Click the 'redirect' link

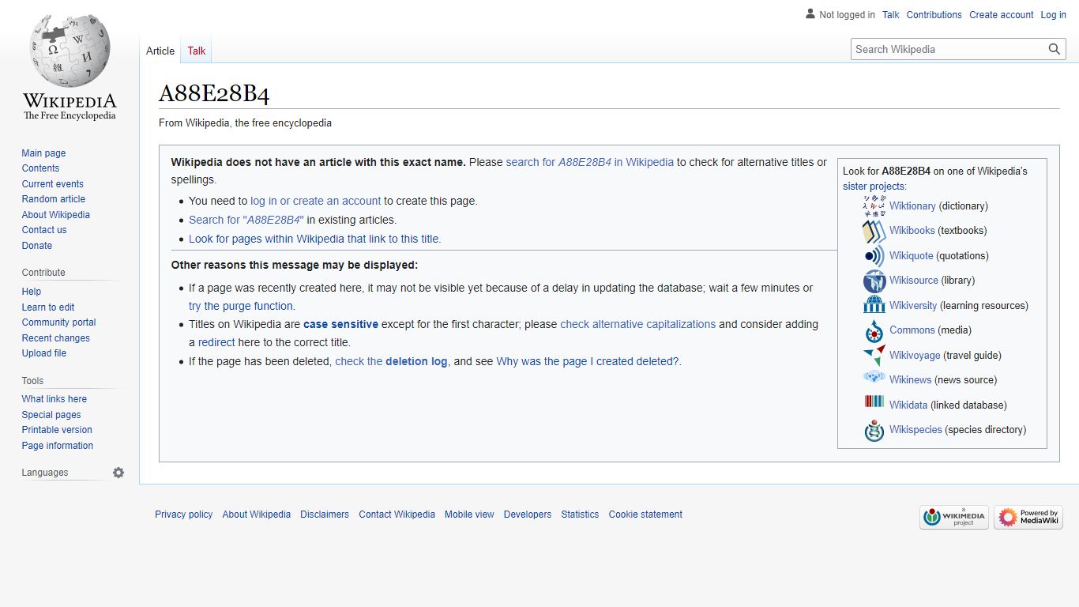tap(216, 342)
